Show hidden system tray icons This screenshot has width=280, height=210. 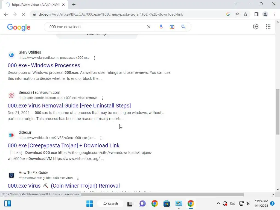point(218,203)
